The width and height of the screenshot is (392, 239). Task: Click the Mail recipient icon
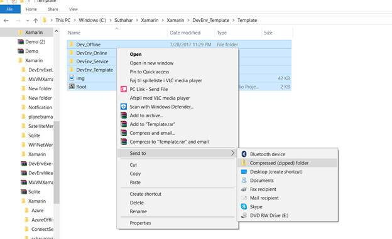244,198
